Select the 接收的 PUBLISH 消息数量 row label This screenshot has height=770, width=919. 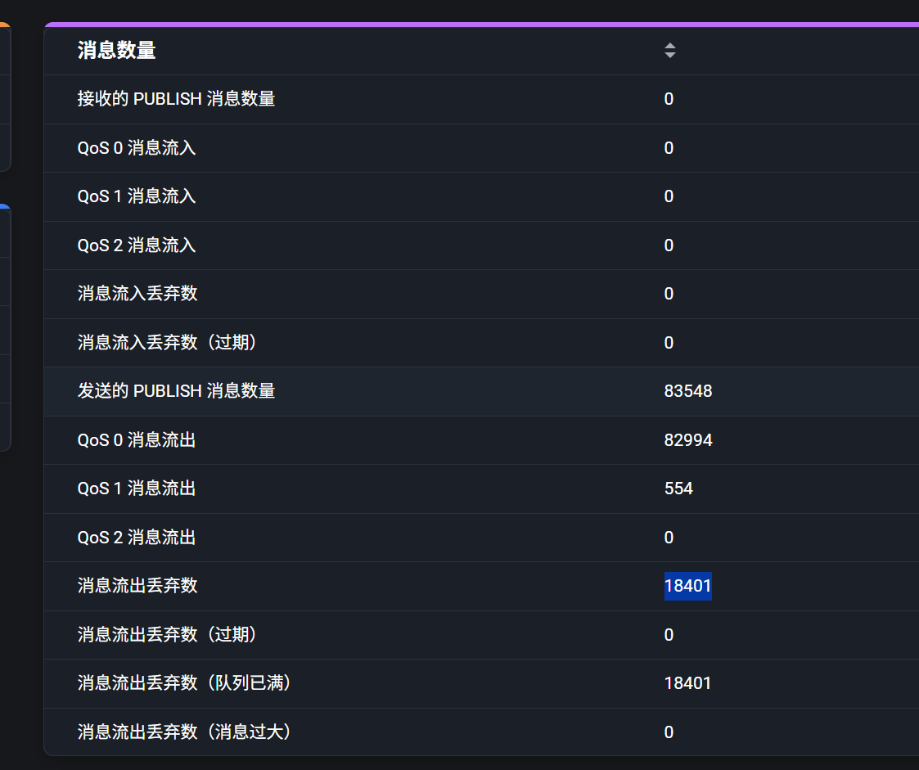point(176,99)
